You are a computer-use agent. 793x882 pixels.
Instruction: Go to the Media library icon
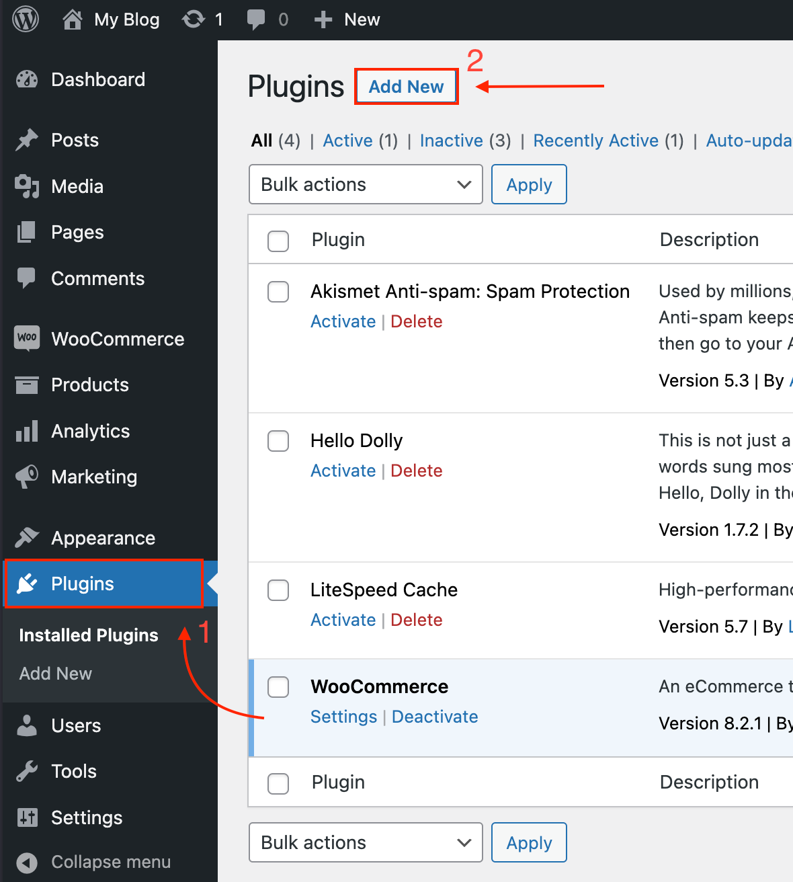click(x=27, y=186)
